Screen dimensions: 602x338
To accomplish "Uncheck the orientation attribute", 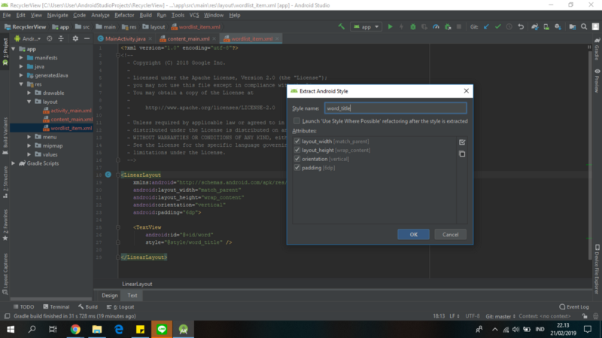I will point(296,159).
